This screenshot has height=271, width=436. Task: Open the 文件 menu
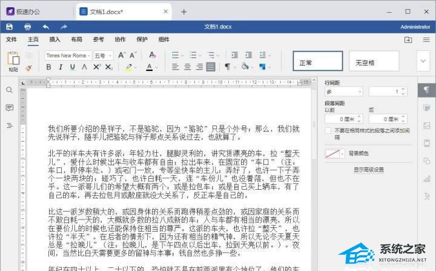pyautogui.click(x=12, y=39)
